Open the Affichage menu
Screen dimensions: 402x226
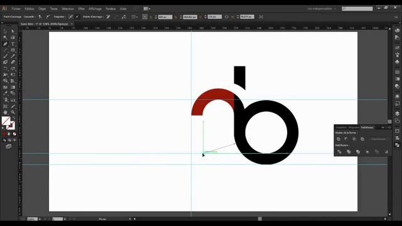tap(95, 9)
